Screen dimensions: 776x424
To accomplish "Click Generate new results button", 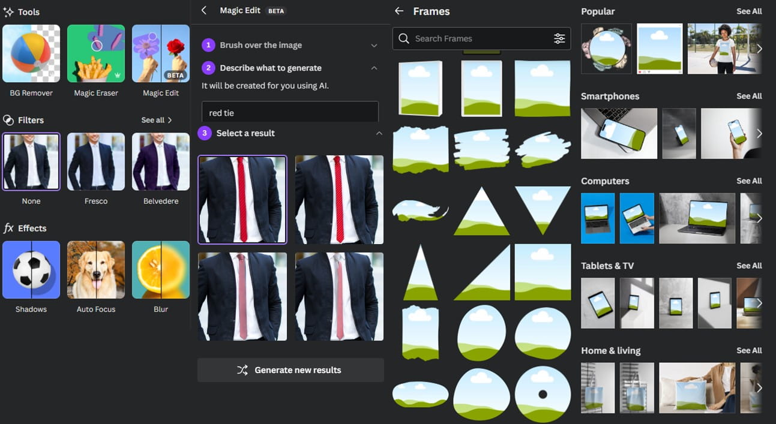I will [x=290, y=370].
